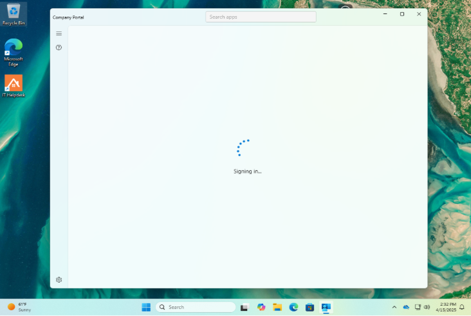The width and height of the screenshot is (471, 316).
Task: Click the "Signing in..." status text
Action: tap(248, 171)
